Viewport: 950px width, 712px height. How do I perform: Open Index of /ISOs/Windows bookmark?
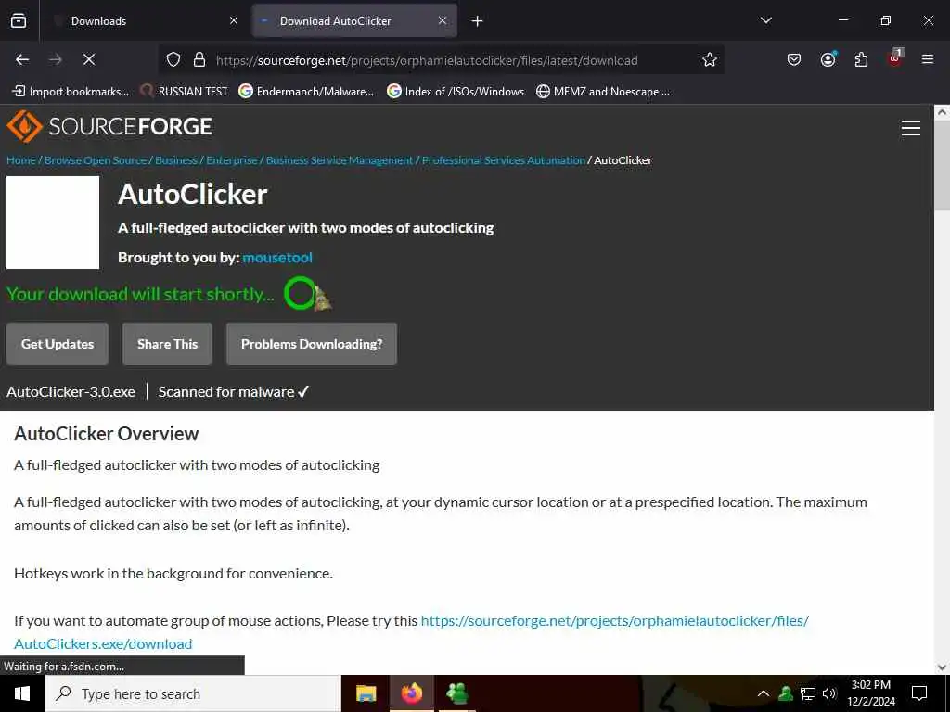pyautogui.click(x=456, y=92)
